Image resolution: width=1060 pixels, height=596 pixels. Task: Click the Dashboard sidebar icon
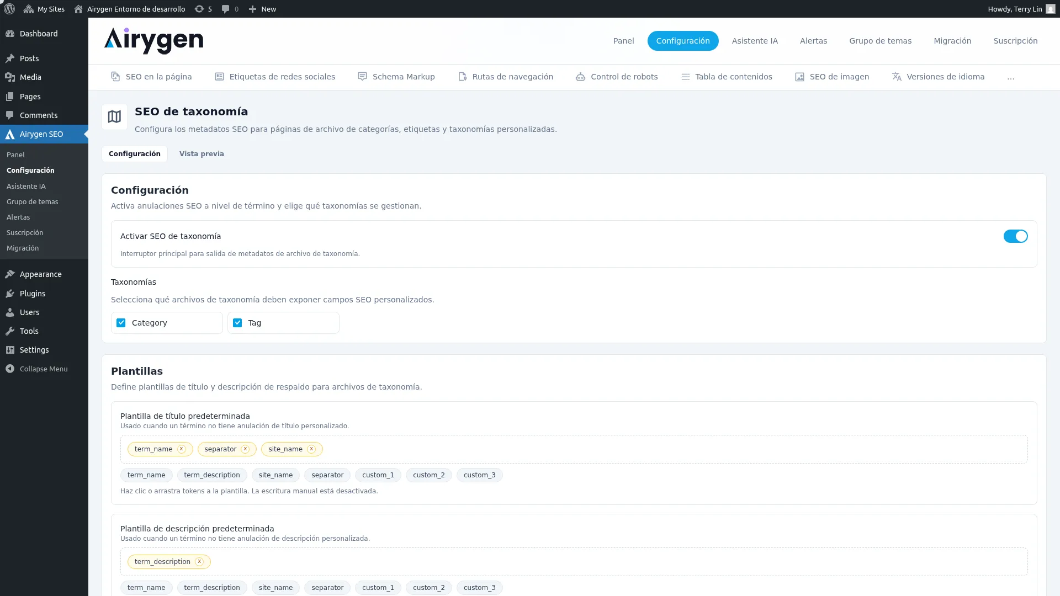10,34
